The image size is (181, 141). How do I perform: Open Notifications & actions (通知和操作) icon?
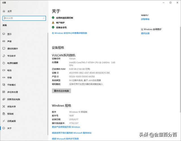point(4,49)
